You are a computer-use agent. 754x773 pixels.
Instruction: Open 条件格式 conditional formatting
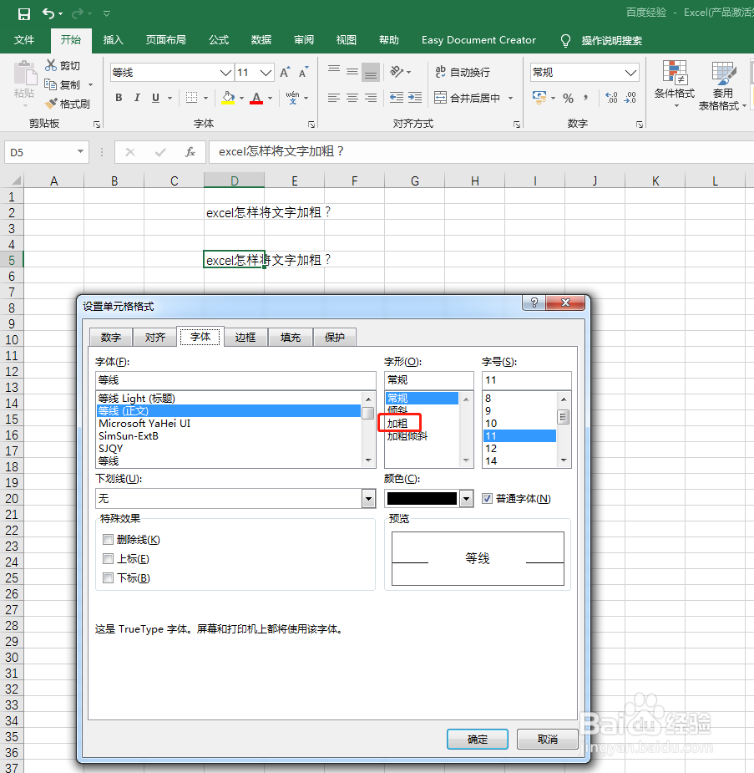click(x=674, y=84)
